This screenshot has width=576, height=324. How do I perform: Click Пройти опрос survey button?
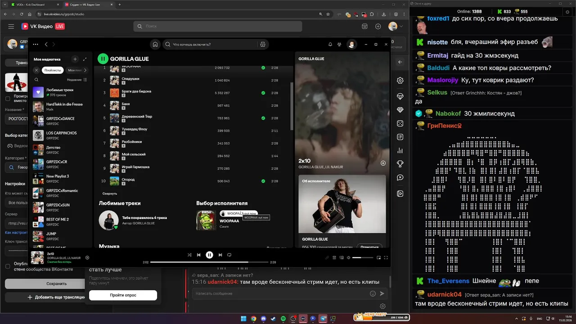coord(123,295)
